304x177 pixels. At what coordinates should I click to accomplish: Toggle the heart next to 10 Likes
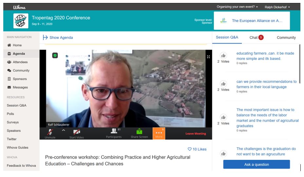[x=190, y=149]
